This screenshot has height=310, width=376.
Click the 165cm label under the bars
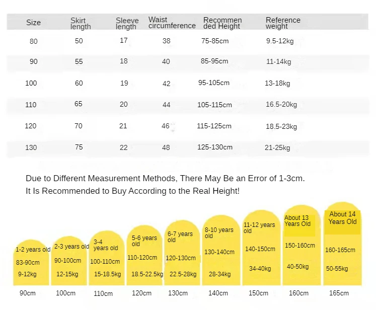click(x=339, y=293)
